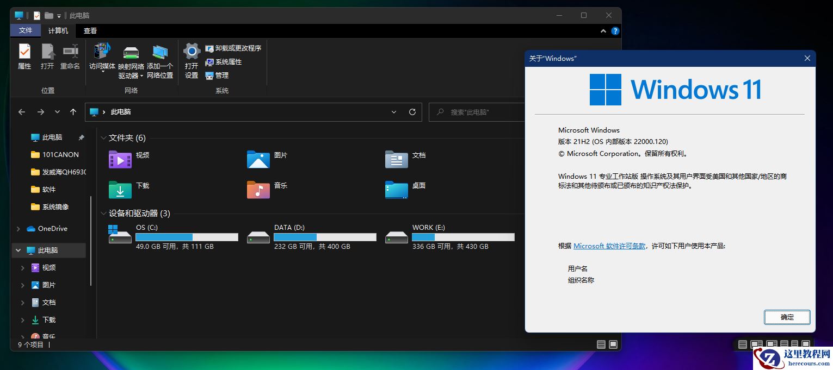Screen dimensions: 833x370
Task: Click inside the 搜索"此电脑" search box
Action: [479, 112]
